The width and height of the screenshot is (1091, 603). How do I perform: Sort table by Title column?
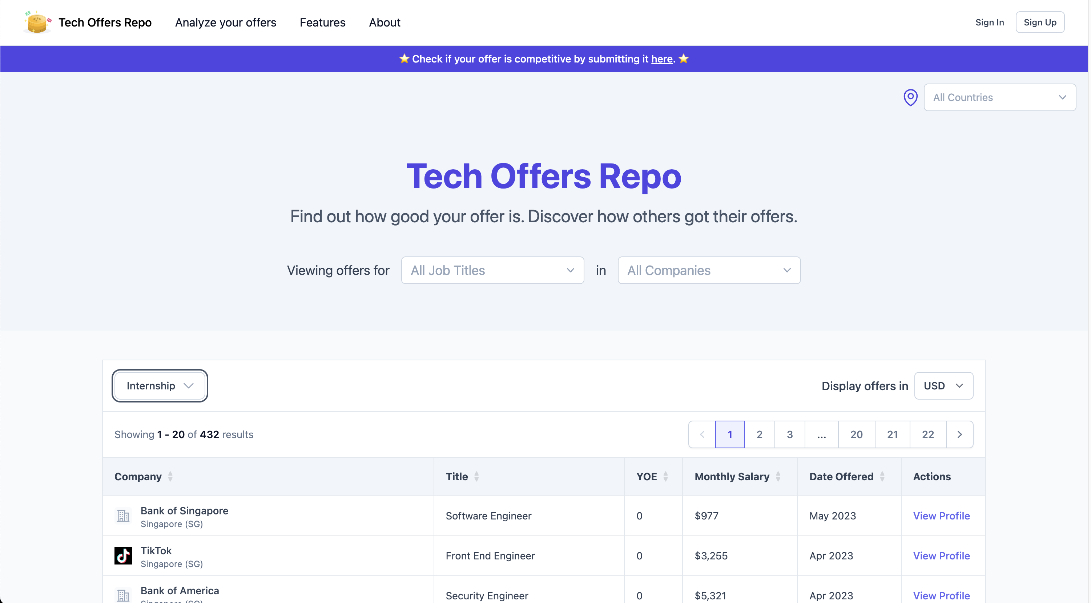click(x=476, y=476)
